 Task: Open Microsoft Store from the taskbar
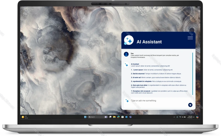122,117
